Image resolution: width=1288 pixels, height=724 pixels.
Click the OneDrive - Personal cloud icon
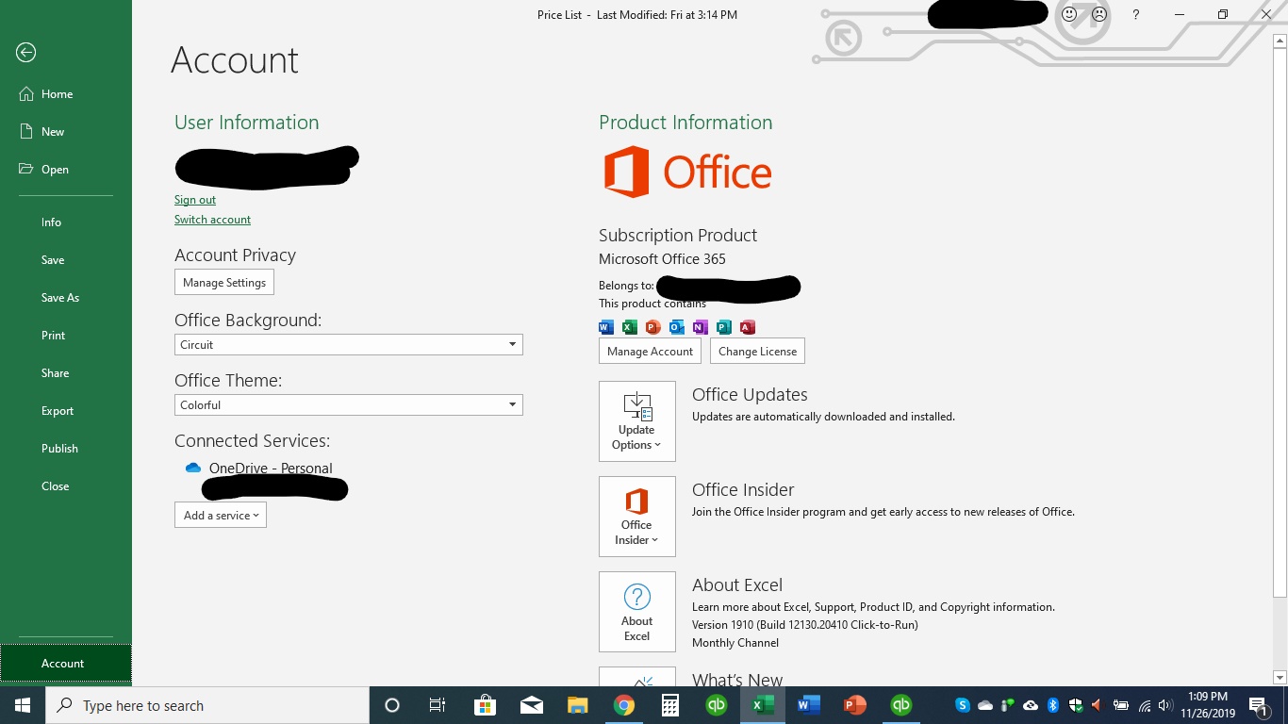pos(192,468)
